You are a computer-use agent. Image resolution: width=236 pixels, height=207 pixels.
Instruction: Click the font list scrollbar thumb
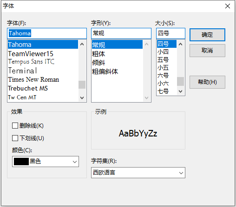coord(82,84)
